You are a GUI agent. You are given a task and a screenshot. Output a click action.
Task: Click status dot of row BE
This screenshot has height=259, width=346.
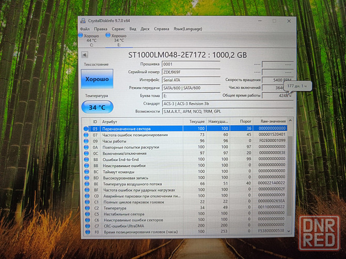point(87,184)
